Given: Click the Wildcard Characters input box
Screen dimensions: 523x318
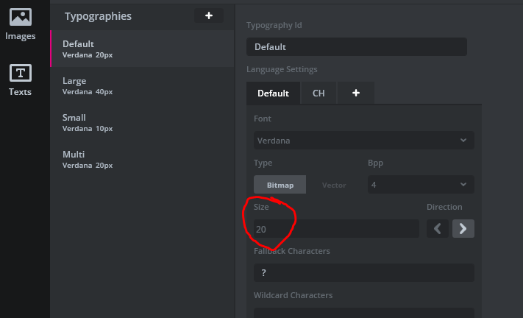Looking at the screenshot, I should click(x=363, y=312).
